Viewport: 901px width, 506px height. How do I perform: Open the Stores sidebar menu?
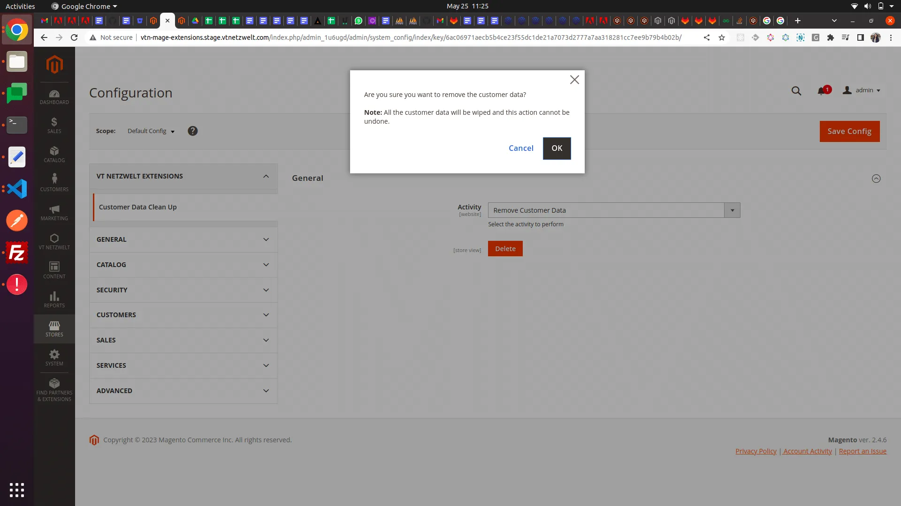54,328
